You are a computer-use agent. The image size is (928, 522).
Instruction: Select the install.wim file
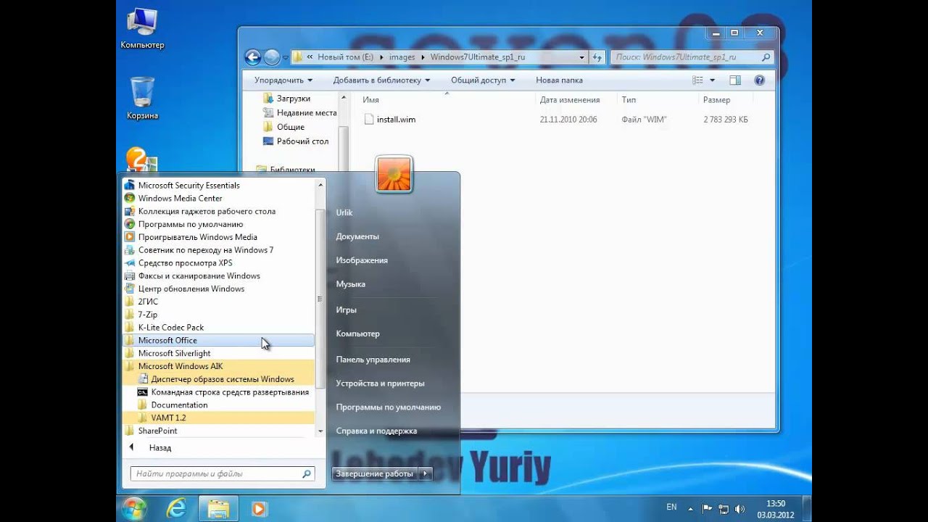coord(396,120)
